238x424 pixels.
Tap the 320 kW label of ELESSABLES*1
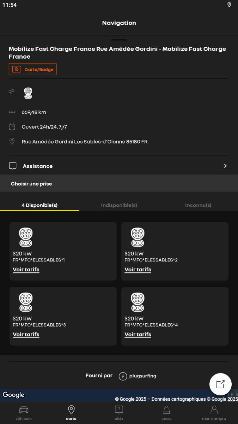click(22, 253)
